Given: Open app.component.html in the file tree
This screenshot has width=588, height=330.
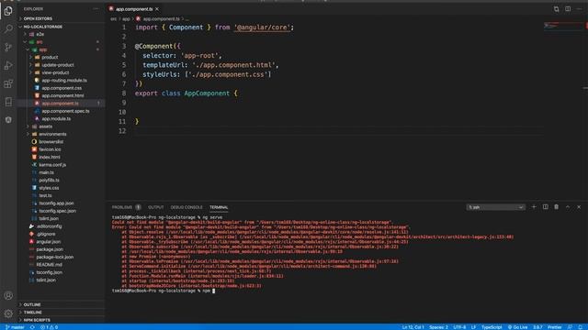Looking at the screenshot, I should click(62, 95).
